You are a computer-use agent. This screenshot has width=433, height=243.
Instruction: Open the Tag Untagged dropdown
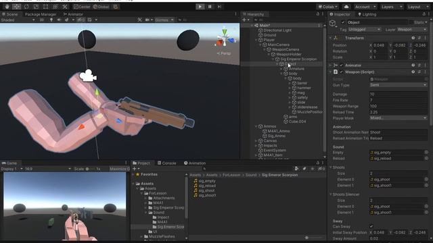pyautogui.click(x=364, y=30)
